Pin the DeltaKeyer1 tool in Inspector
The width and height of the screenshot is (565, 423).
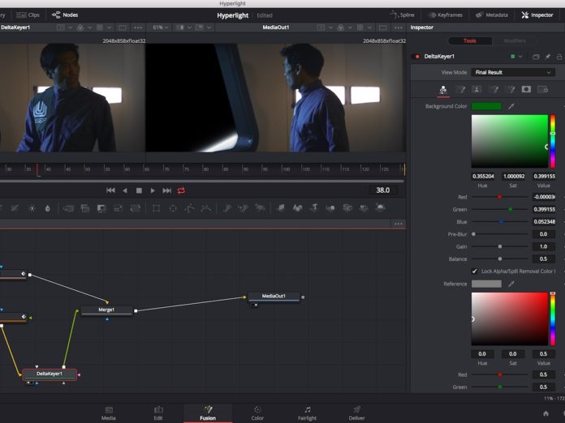[547, 57]
